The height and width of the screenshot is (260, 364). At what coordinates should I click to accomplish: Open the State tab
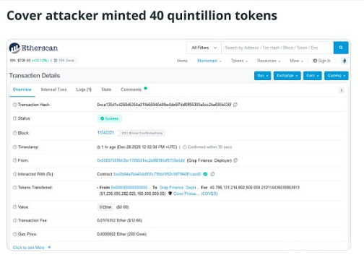coord(106,90)
